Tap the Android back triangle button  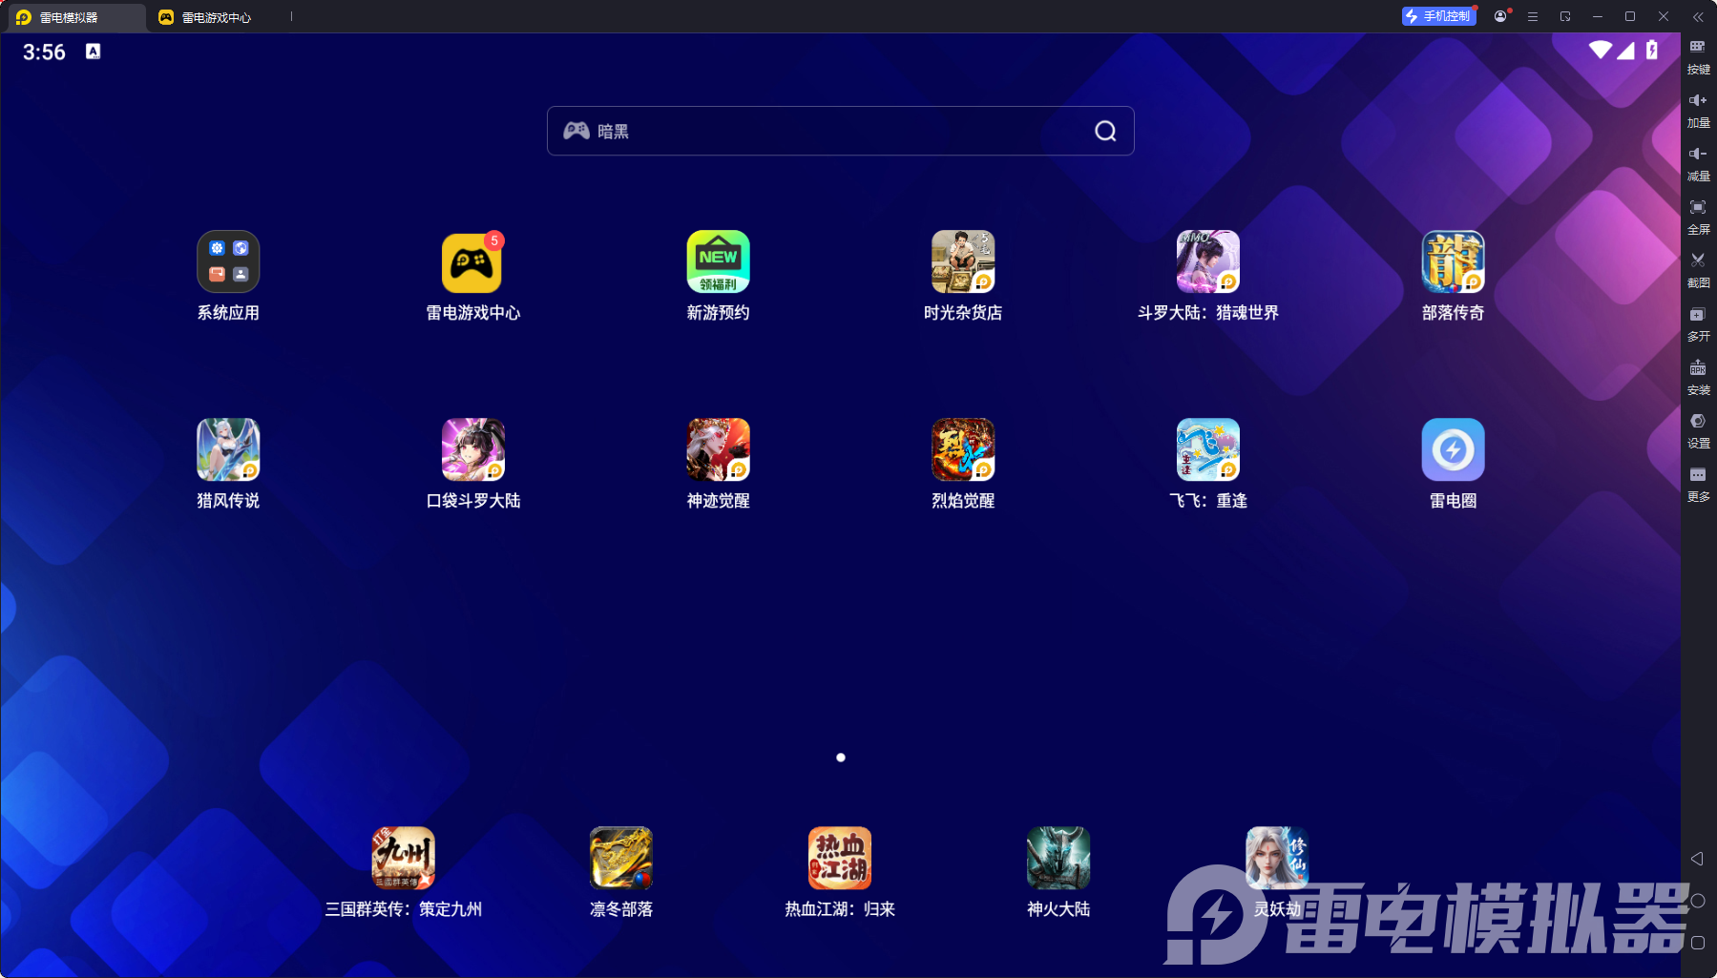click(x=1697, y=859)
